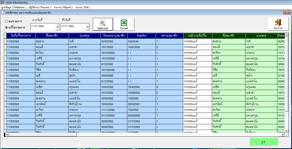
Task: Select the 7/2/2562 apply date cell
Action: point(142,110)
